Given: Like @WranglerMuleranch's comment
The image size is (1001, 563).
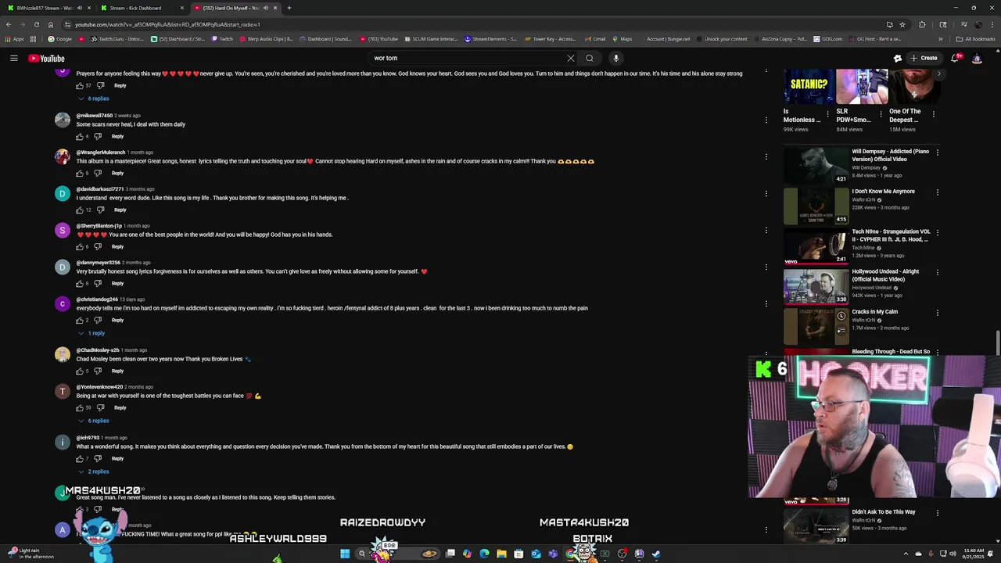Looking at the screenshot, I should [80, 173].
